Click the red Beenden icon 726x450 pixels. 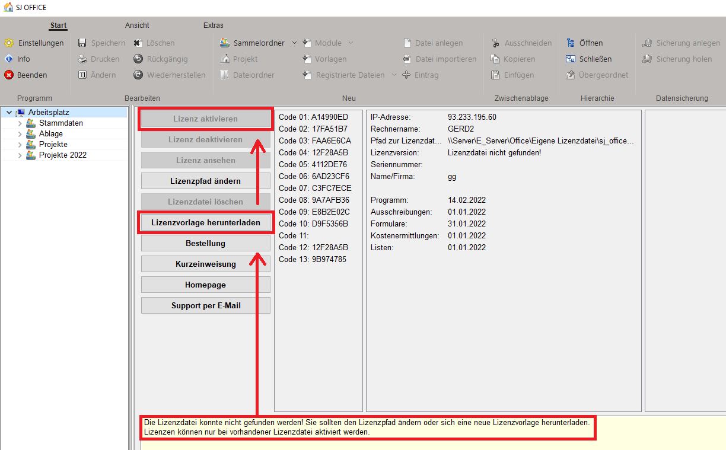click(9, 75)
